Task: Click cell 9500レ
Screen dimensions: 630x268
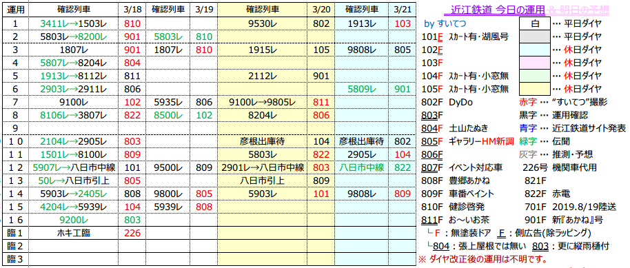Action: (x=168, y=167)
